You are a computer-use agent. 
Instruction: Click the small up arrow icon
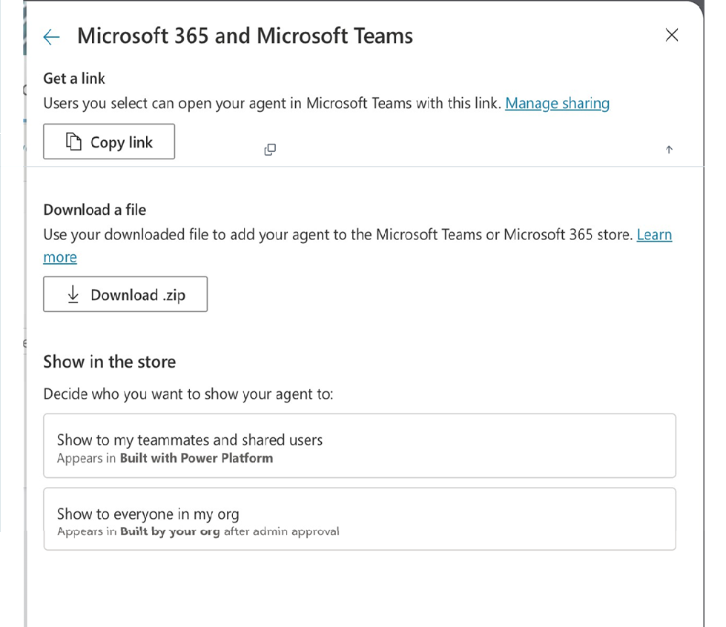tap(669, 150)
